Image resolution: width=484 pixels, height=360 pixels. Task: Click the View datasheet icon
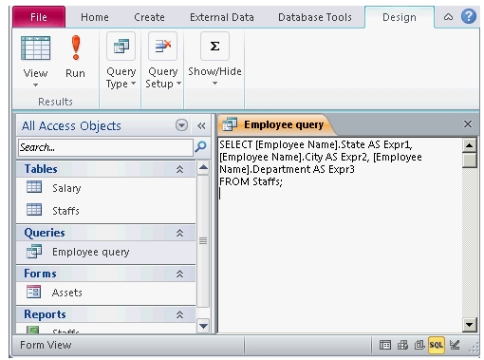[35, 48]
